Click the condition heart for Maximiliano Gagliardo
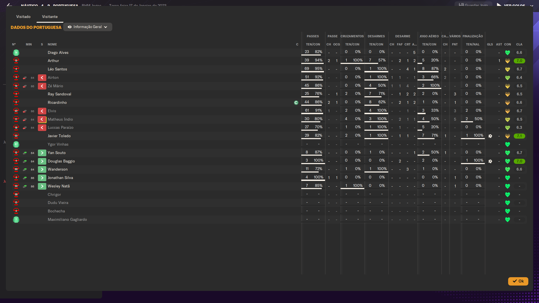 point(508,220)
